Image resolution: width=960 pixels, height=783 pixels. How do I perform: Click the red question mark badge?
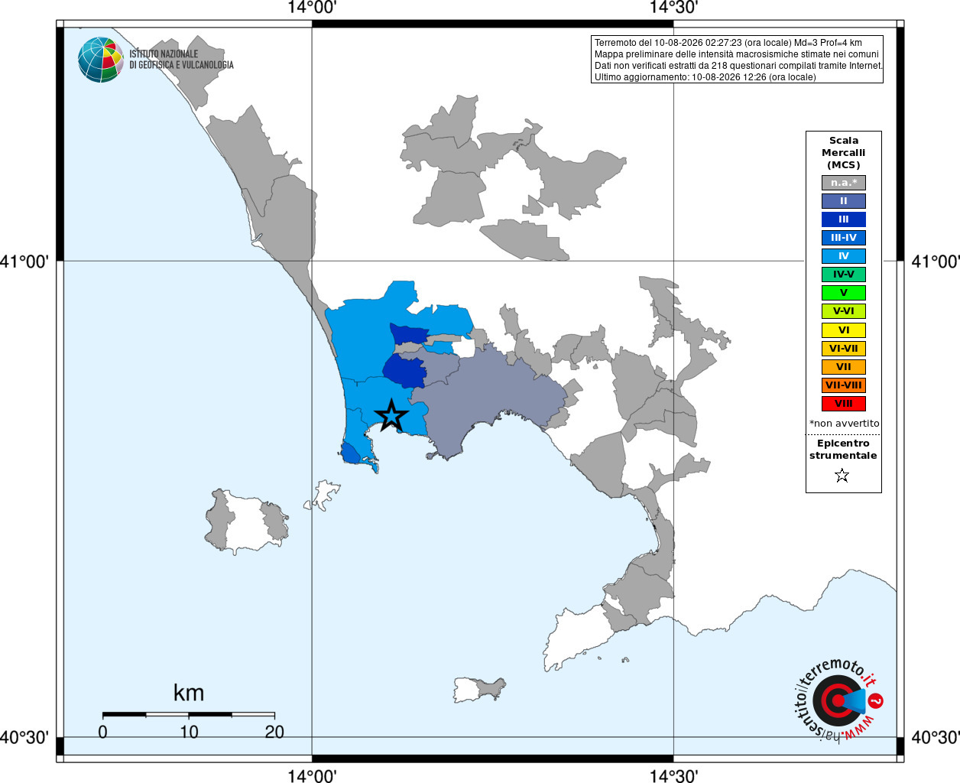[877, 700]
